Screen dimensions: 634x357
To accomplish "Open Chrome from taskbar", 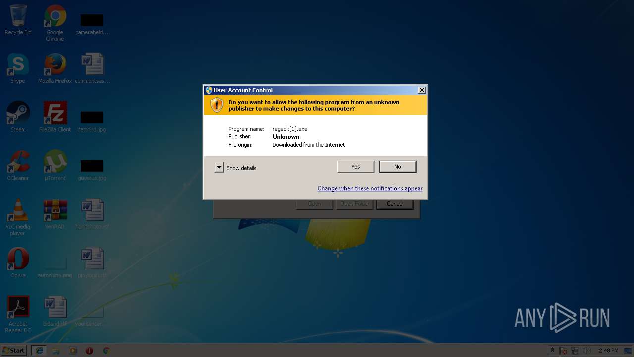I will (106, 351).
